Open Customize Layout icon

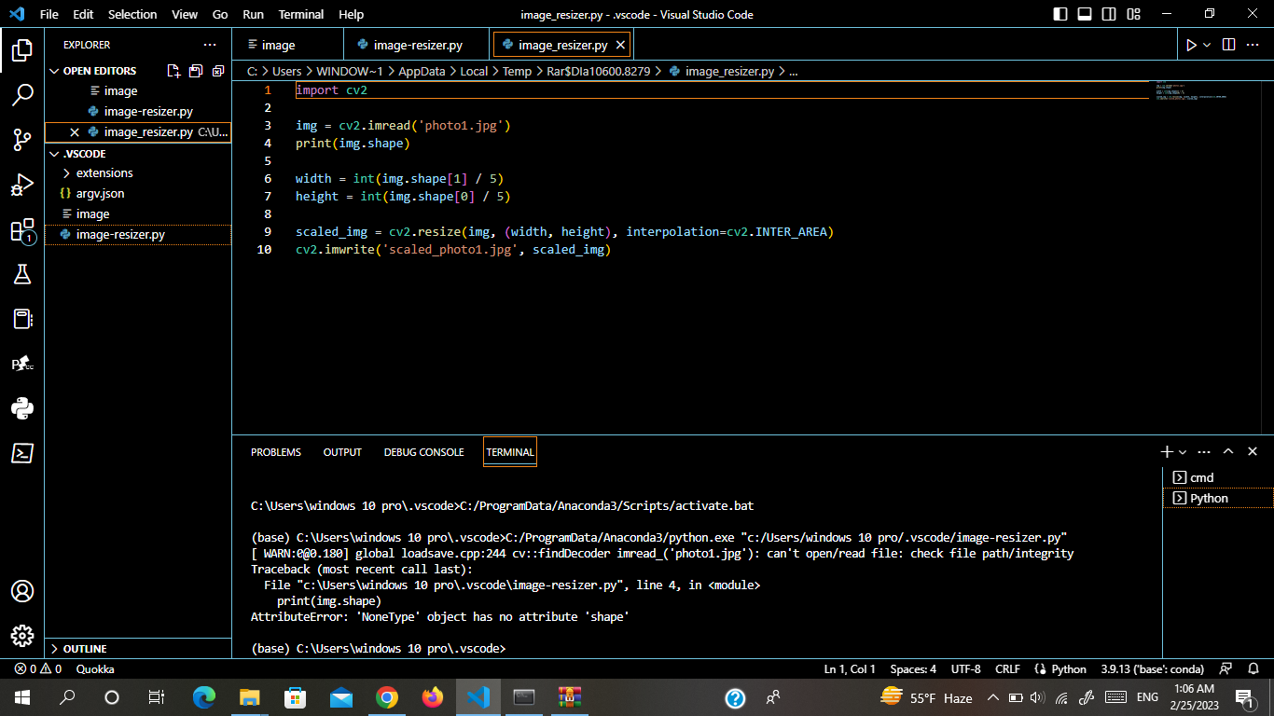point(1133,14)
